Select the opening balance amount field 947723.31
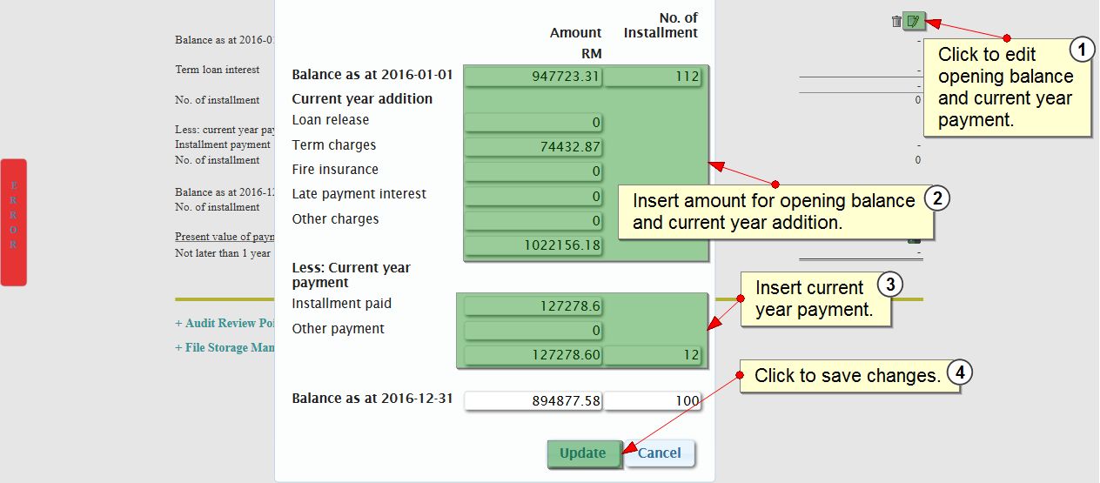Viewport: 1100px width, 483px height. point(533,77)
